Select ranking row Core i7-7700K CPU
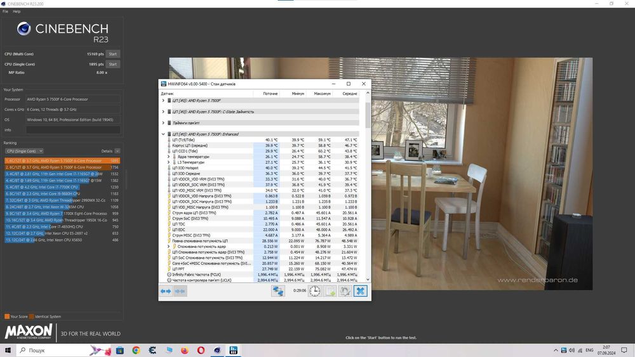The image size is (635, 357). [62, 187]
